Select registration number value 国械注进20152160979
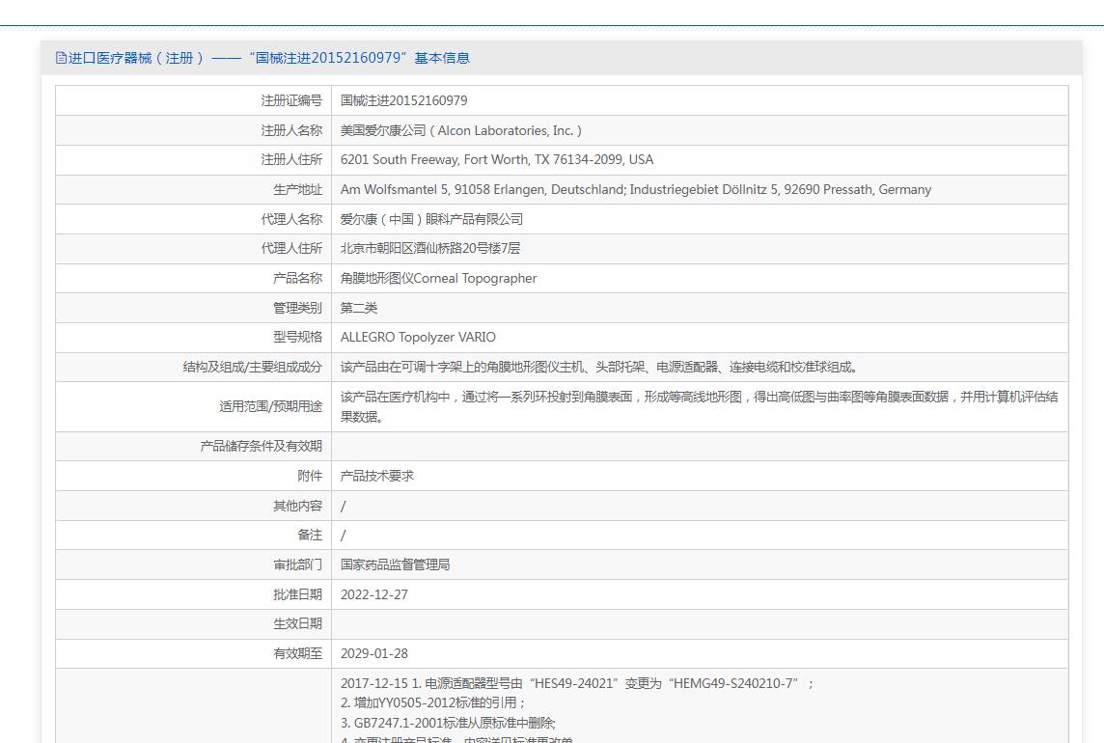The width and height of the screenshot is (1104, 743). click(404, 100)
